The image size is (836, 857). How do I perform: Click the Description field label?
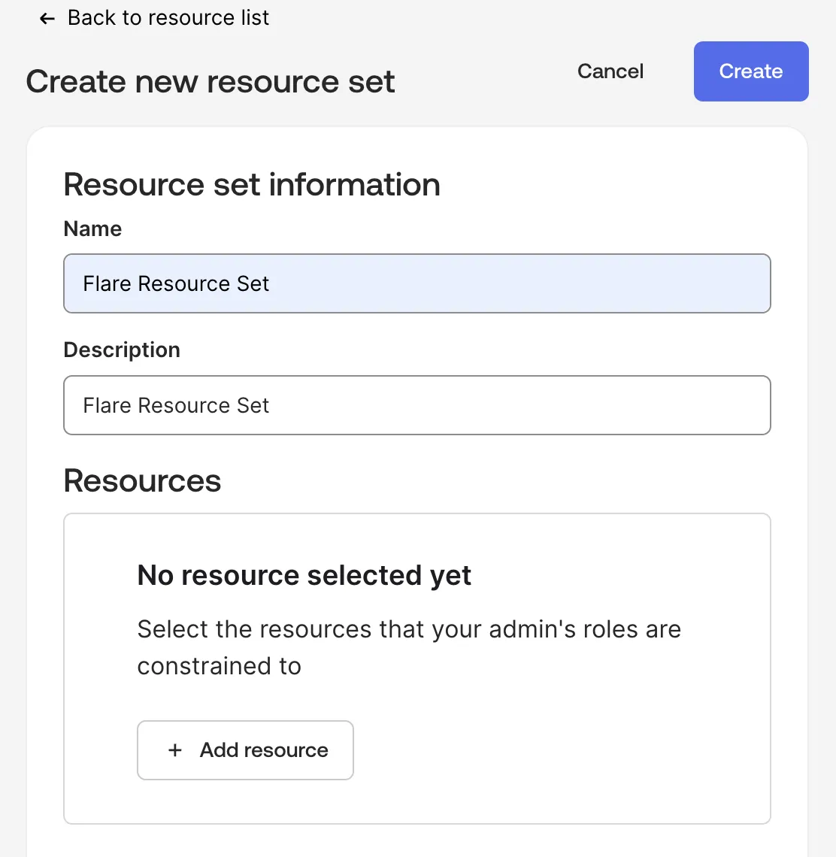pyautogui.click(x=121, y=350)
